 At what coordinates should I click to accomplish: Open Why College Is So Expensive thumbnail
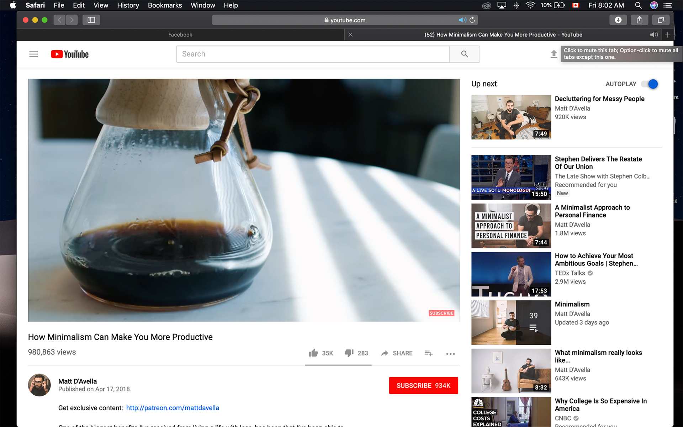pos(511,412)
